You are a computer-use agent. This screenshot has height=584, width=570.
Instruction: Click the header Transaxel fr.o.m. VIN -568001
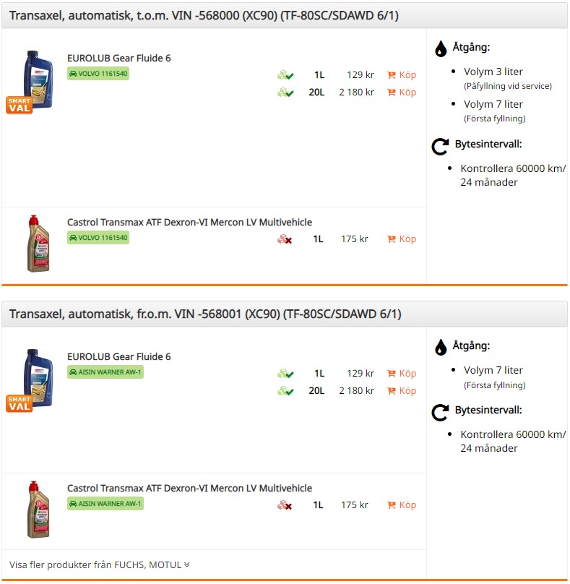click(205, 314)
